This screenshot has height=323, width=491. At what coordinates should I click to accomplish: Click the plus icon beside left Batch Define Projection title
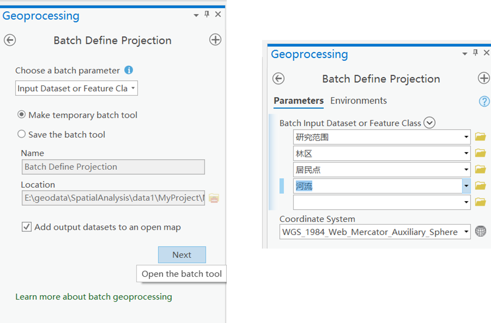(x=215, y=40)
